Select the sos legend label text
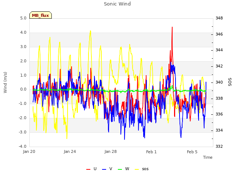The image size is (235, 176). (145, 169)
